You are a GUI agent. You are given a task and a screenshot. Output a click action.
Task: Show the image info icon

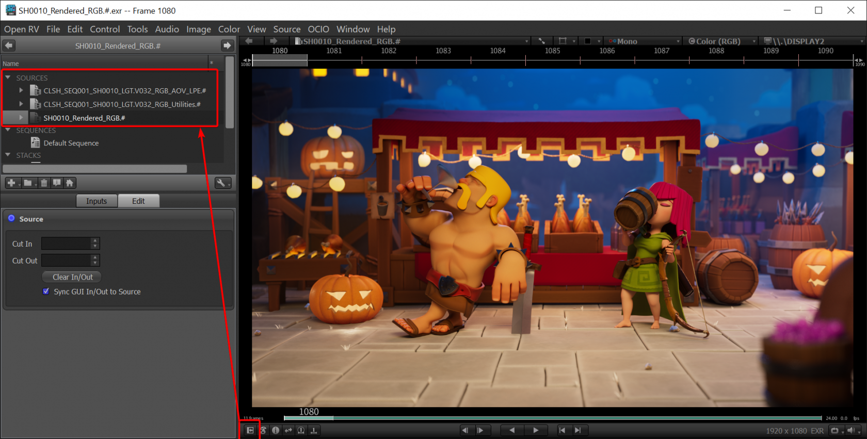(x=276, y=430)
